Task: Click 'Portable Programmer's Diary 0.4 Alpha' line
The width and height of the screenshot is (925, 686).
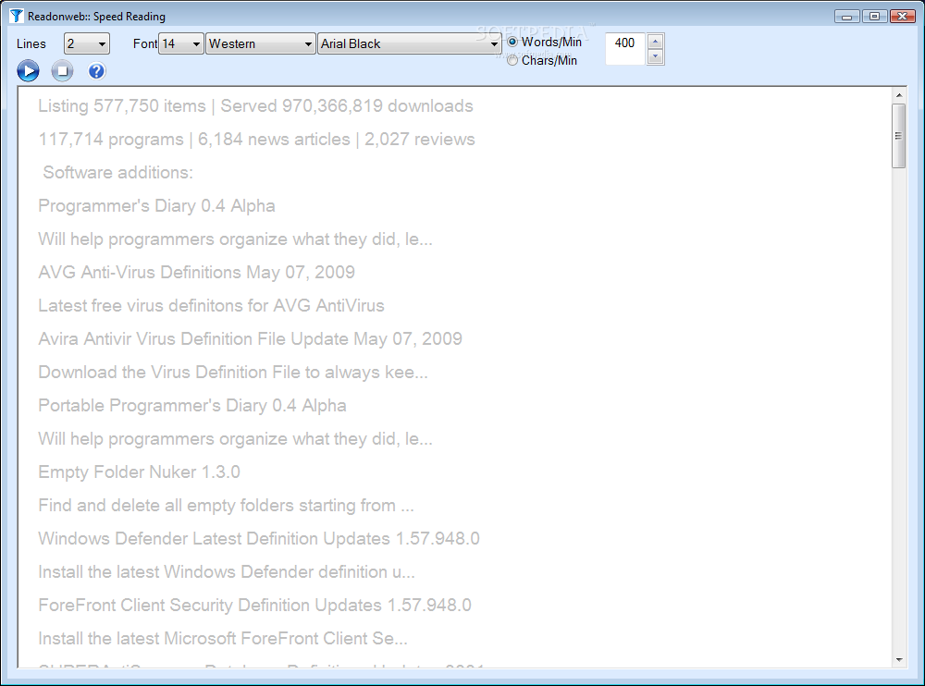Action: [x=192, y=405]
